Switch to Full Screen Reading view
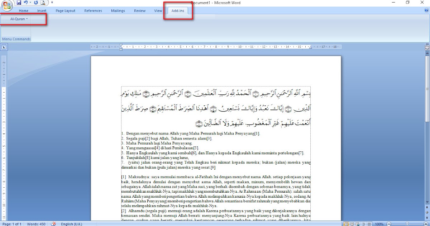This screenshot has width=430, height=226. point(352,224)
